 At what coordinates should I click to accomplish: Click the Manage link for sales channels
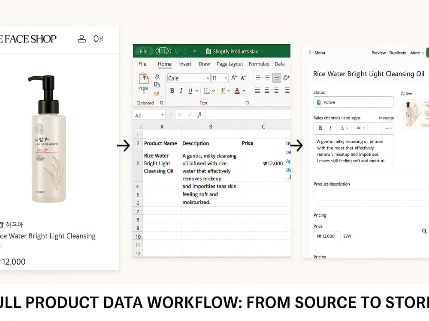387,118
